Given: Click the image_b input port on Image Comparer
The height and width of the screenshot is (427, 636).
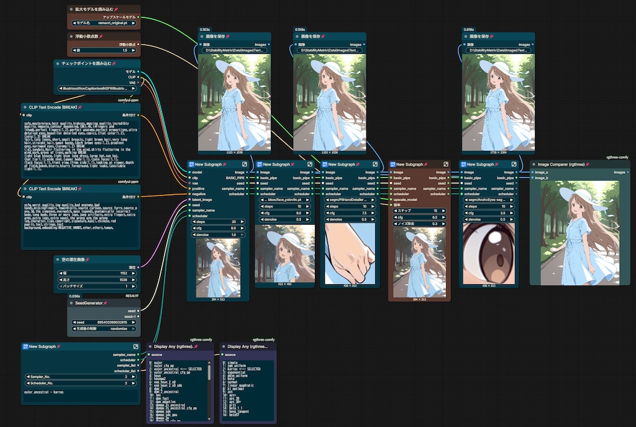Looking at the screenshot, I should pyautogui.click(x=532, y=178).
